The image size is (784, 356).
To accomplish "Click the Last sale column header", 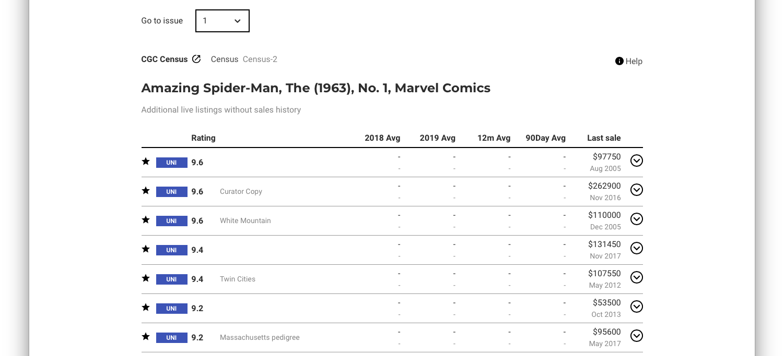I will point(604,138).
